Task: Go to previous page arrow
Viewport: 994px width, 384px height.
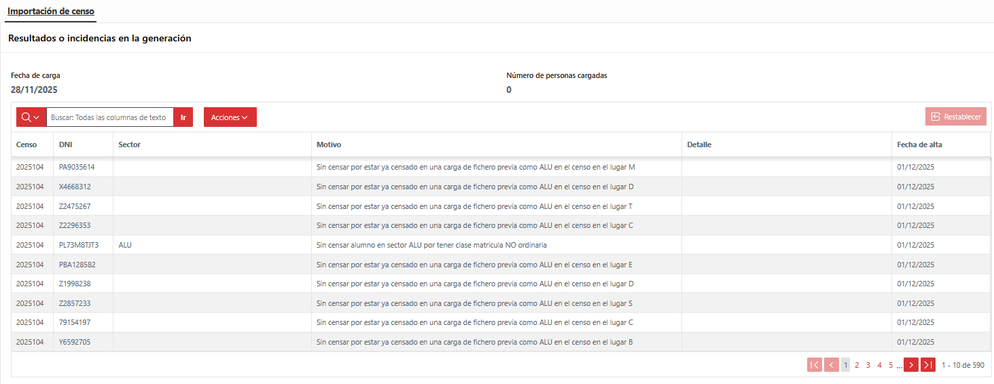Action: [831, 365]
